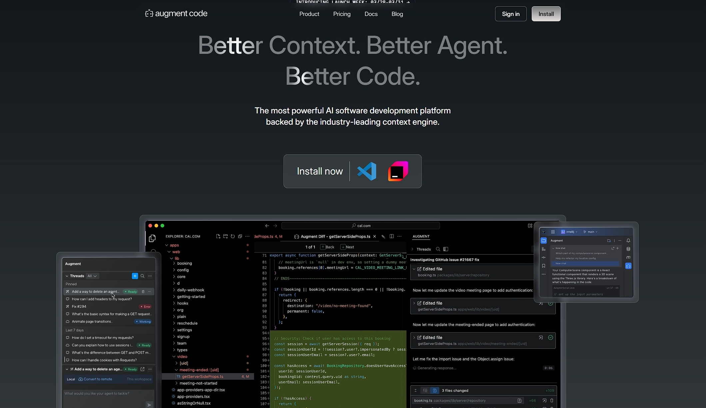The height and width of the screenshot is (408, 706).
Task: Click New Folder icon in Explorer header
Action: (x=226, y=236)
